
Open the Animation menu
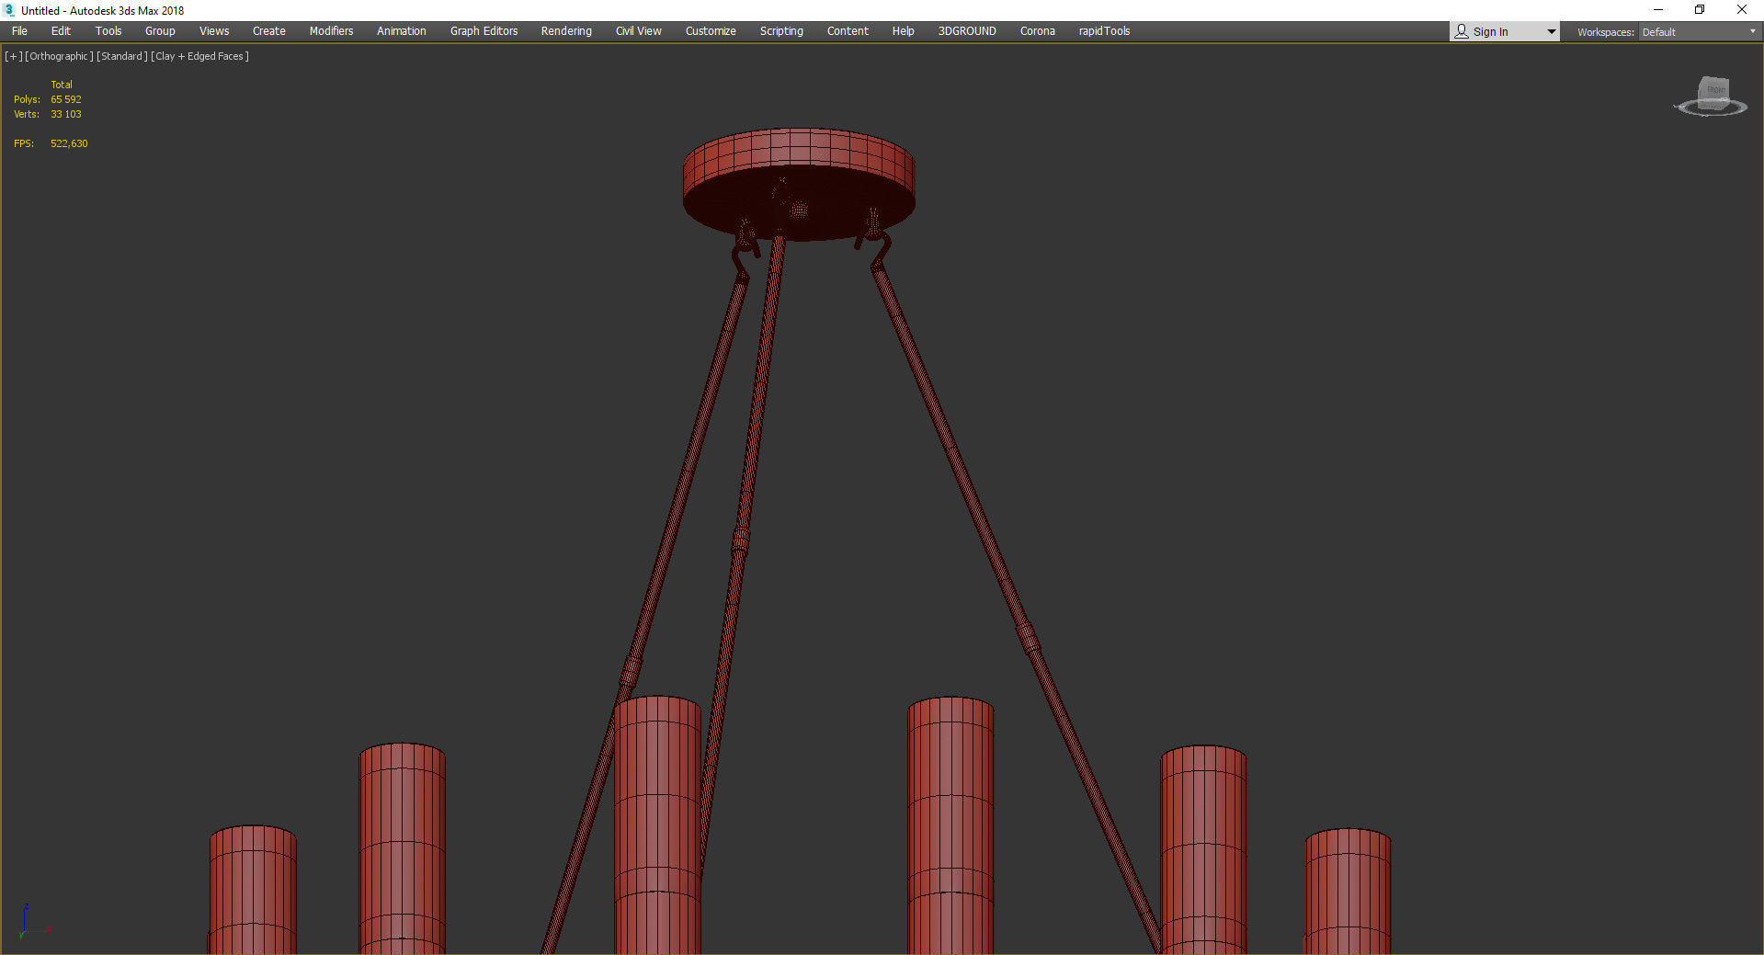(402, 31)
